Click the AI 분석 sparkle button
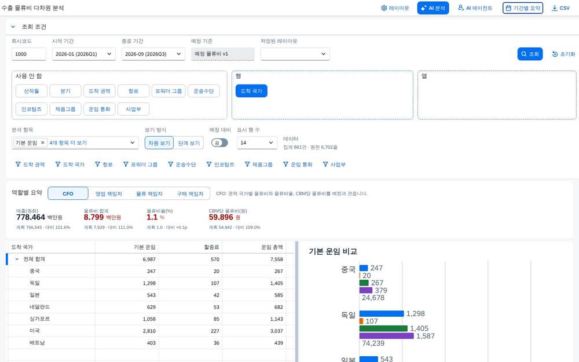 click(433, 8)
